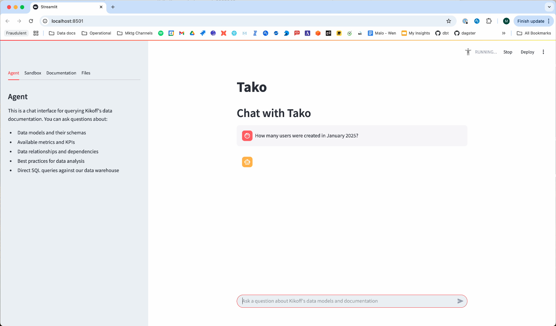Click 'Best practices for data analysis' bullet
The height and width of the screenshot is (326, 556).
point(51,161)
